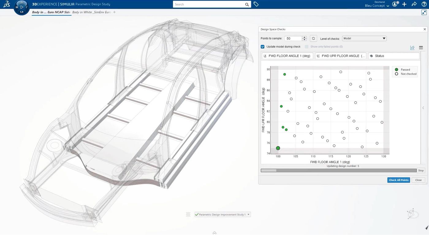Click the refresh sampling points icon
The height and width of the screenshot is (241, 429).
coord(313,38)
